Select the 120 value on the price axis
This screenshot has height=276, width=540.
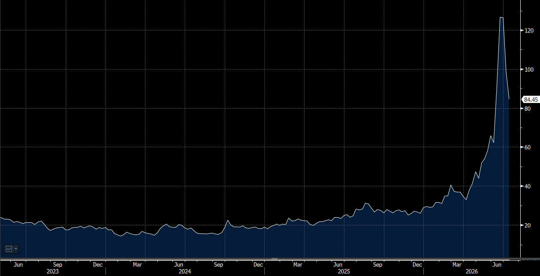528,30
